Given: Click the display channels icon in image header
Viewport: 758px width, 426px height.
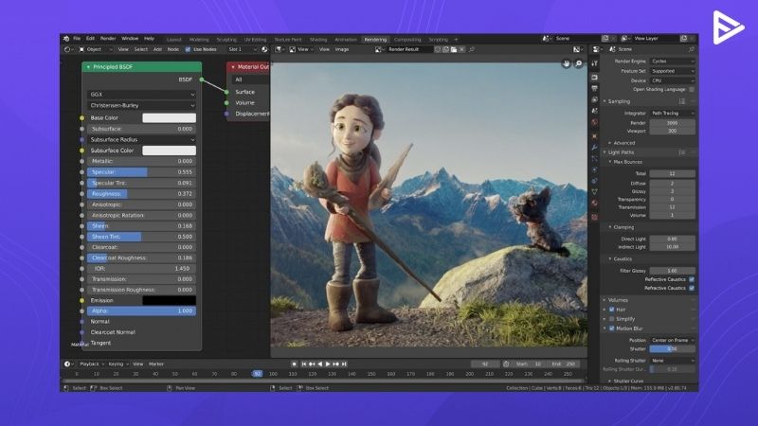Looking at the screenshot, I should [x=576, y=49].
